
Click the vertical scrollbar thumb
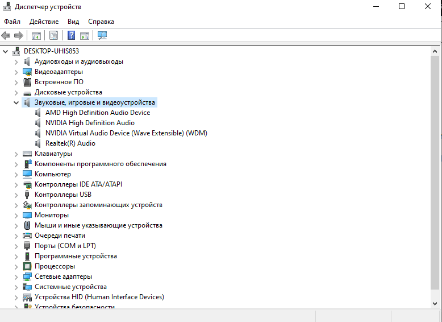click(x=435, y=172)
